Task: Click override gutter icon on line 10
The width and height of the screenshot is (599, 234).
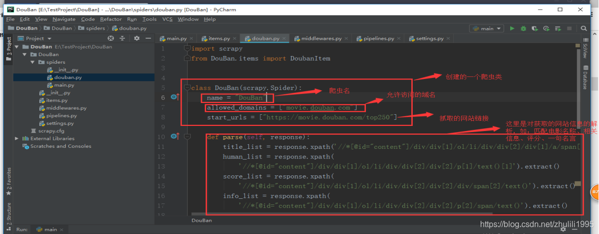Action: pyautogui.click(x=175, y=136)
